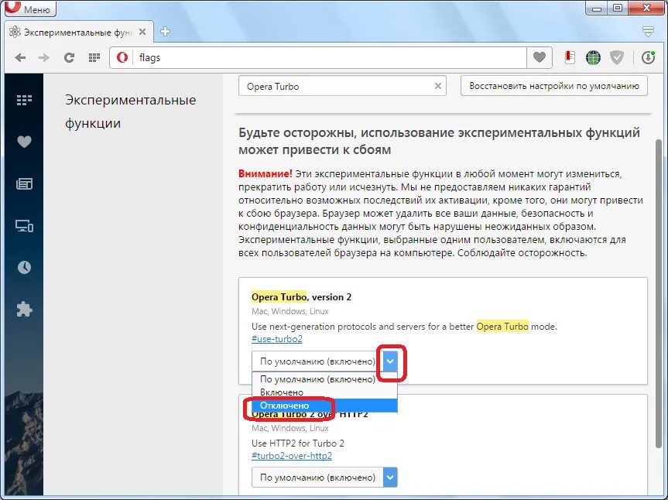This screenshot has width=668, height=500.
Task: Open the Opera Меню button
Action: [x=30, y=8]
